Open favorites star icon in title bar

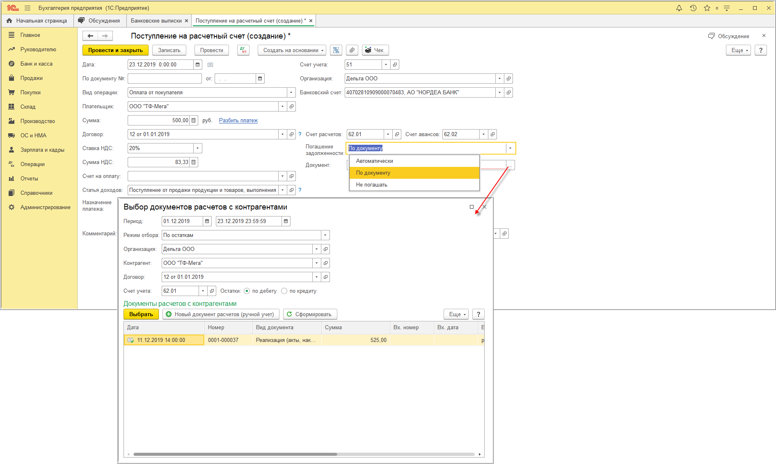(707, 8)
